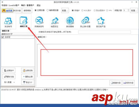Open the 编辑文章 notepad icon
The image size is (139, 107).
(x=24, y=22)
